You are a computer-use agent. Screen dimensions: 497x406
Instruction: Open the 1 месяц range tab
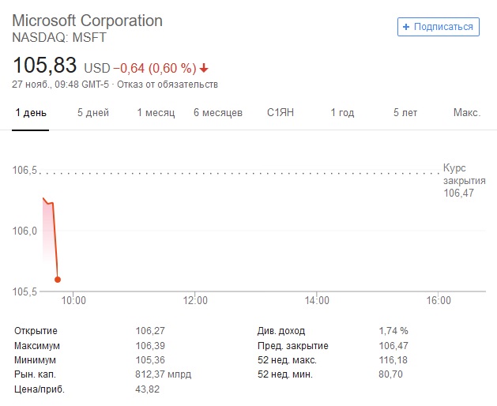[x=156, y=112]
